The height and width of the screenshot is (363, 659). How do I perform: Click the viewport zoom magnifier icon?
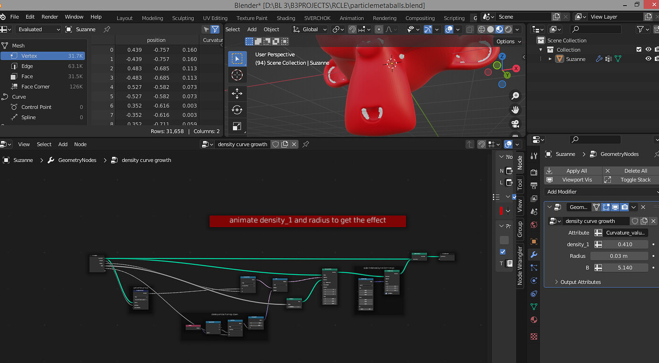click(515, 96)
